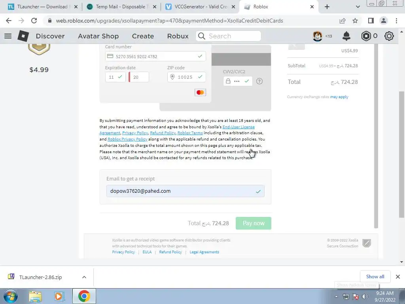Click the Roblox logo icon

(x=23, y=36)
